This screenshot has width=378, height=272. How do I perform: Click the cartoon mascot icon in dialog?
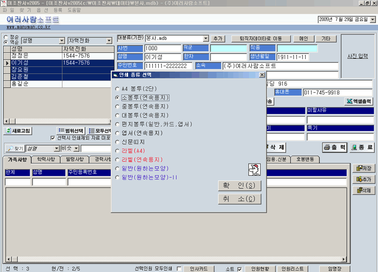pyautogui.click(x=254, y=169)
